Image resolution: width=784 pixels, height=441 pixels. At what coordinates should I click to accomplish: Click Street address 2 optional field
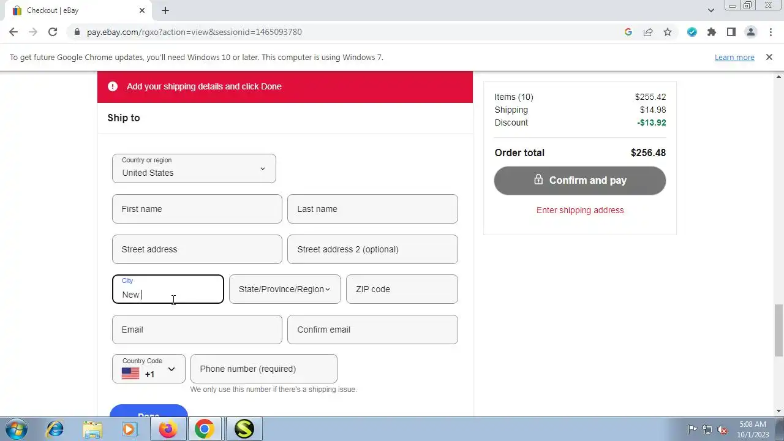point(372,249)
